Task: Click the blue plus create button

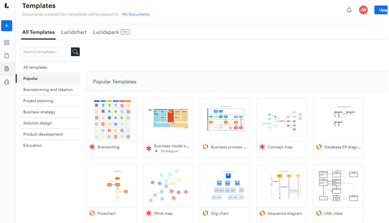Action: click(x=7, y=26)
